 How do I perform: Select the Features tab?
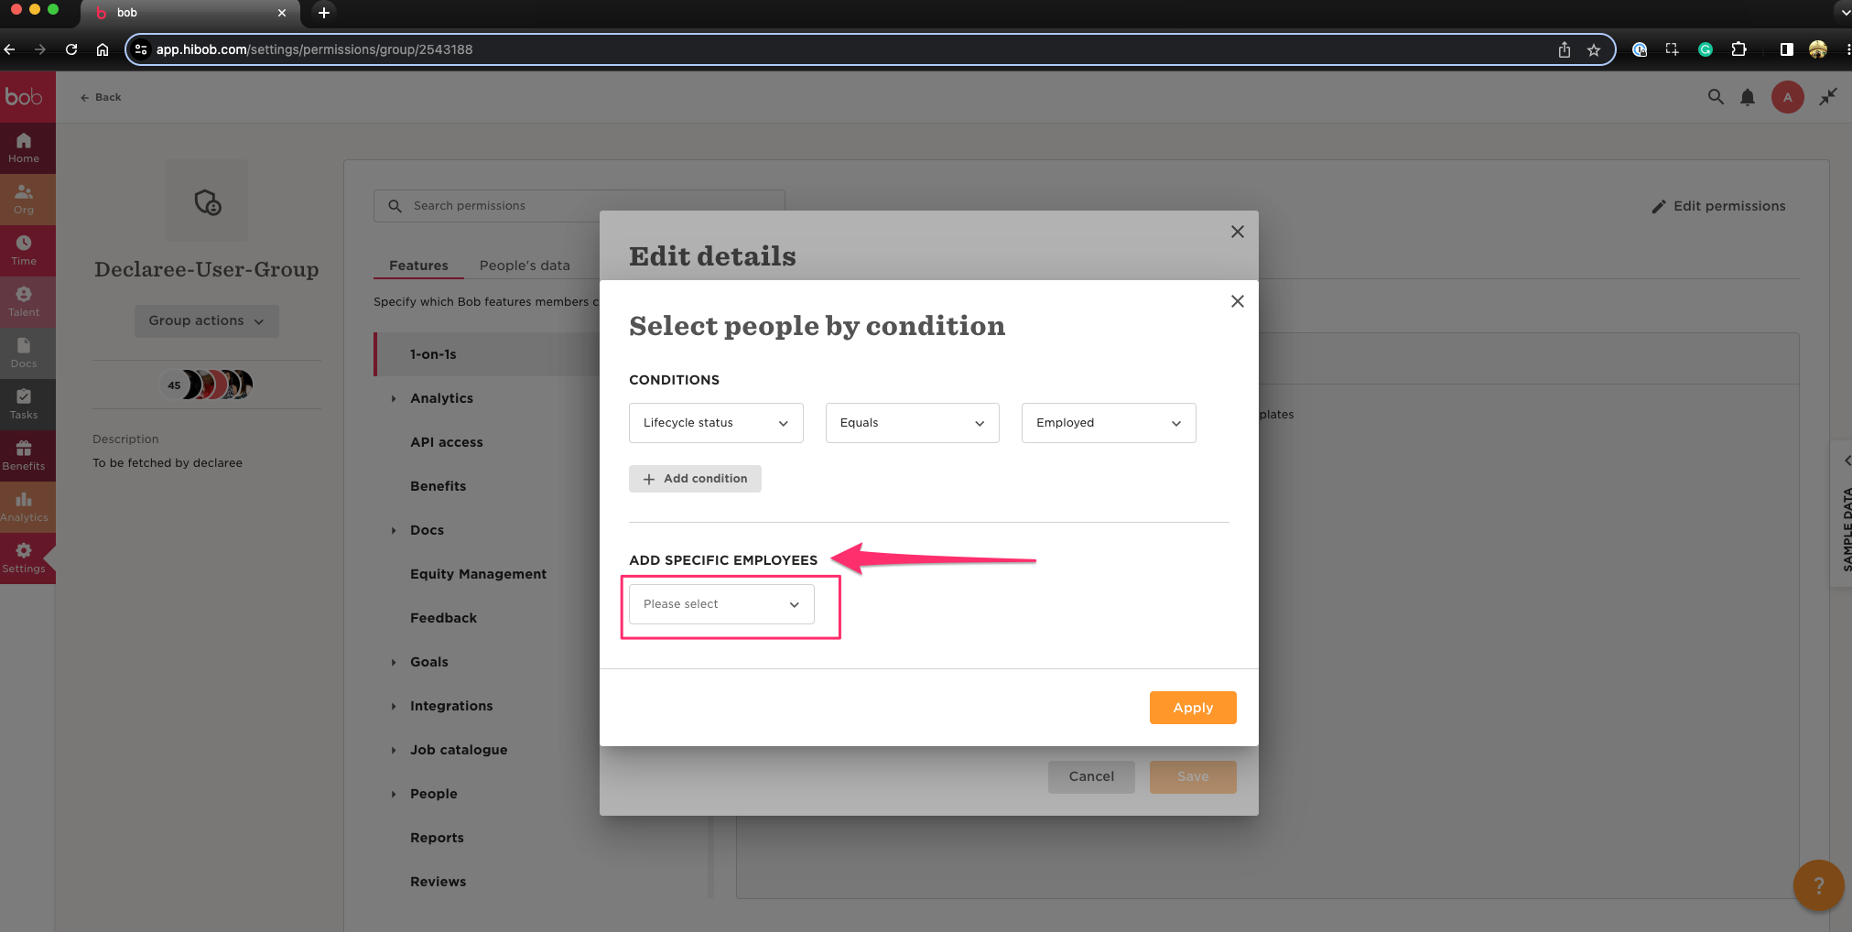[x=418, y=266]
